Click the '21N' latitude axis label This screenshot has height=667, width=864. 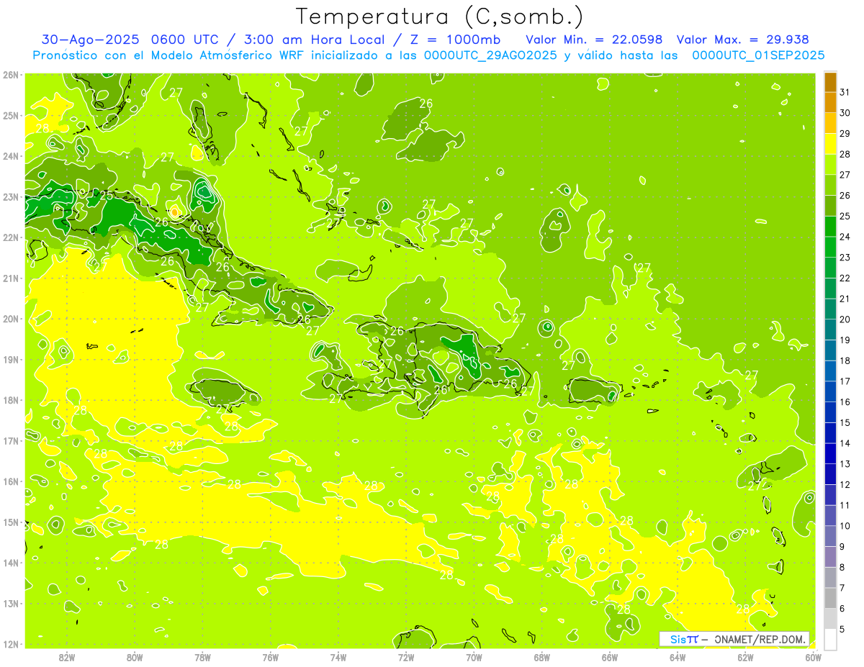11,278
